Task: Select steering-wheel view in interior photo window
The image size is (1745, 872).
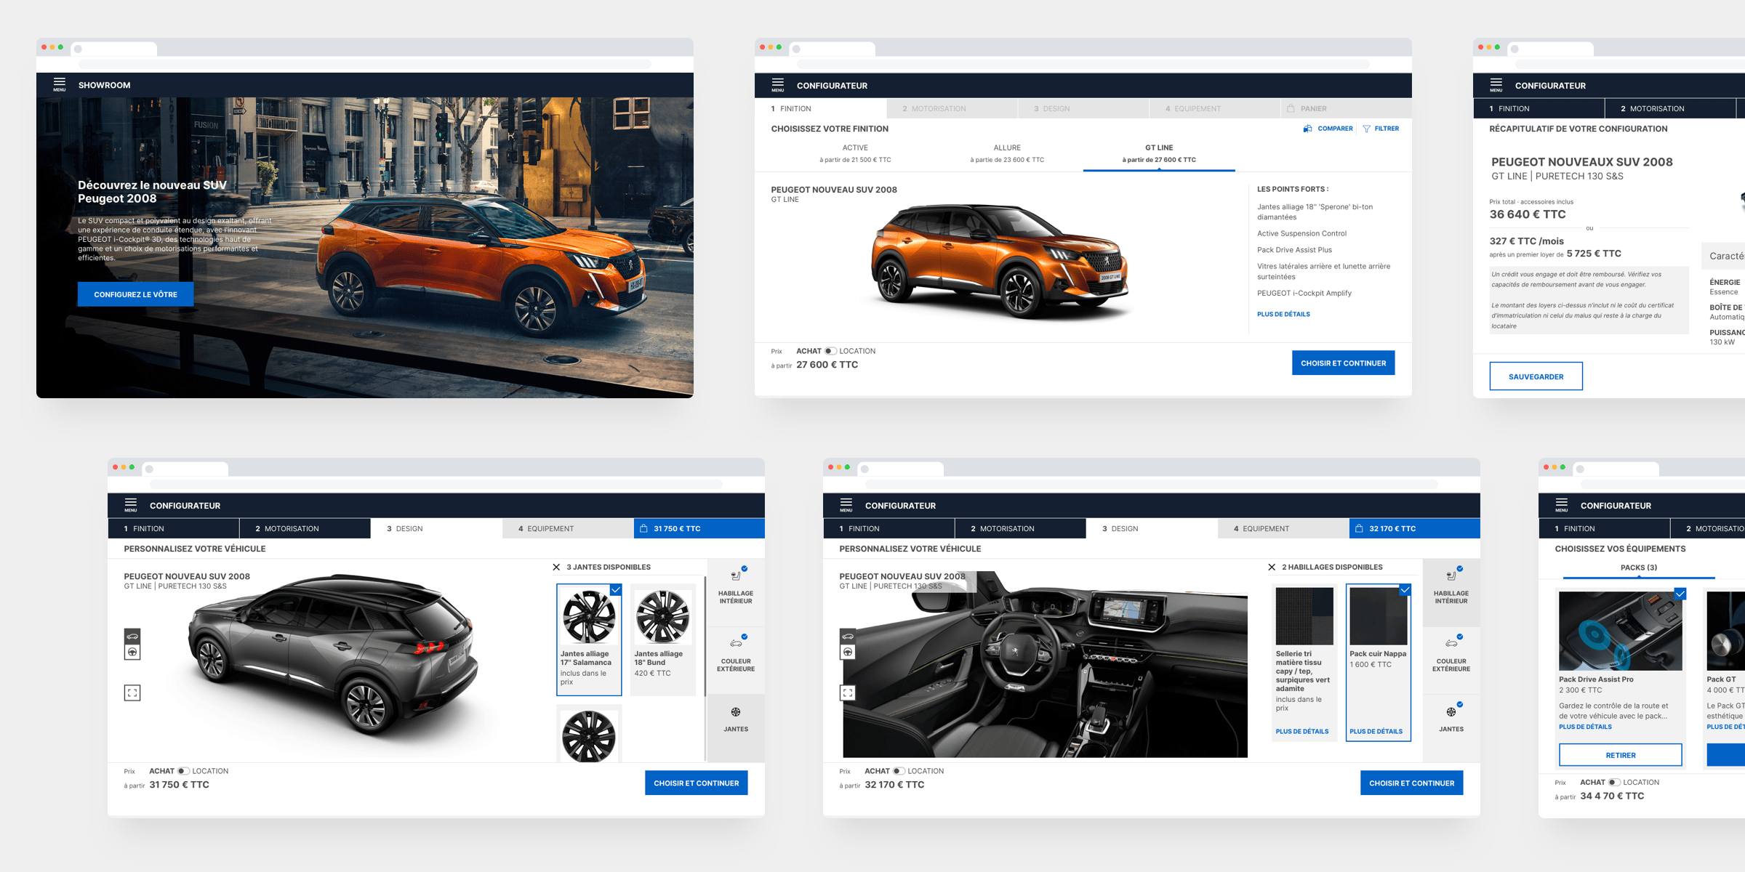Action: pos(848,652)
